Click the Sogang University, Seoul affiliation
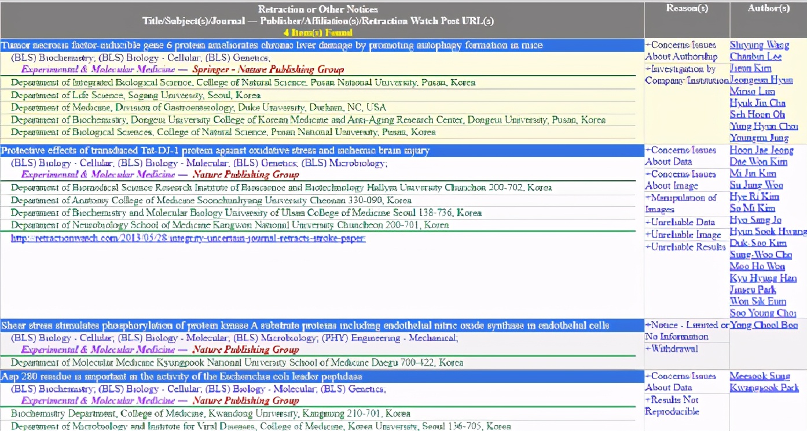The image size is (807, 431). 136,95
